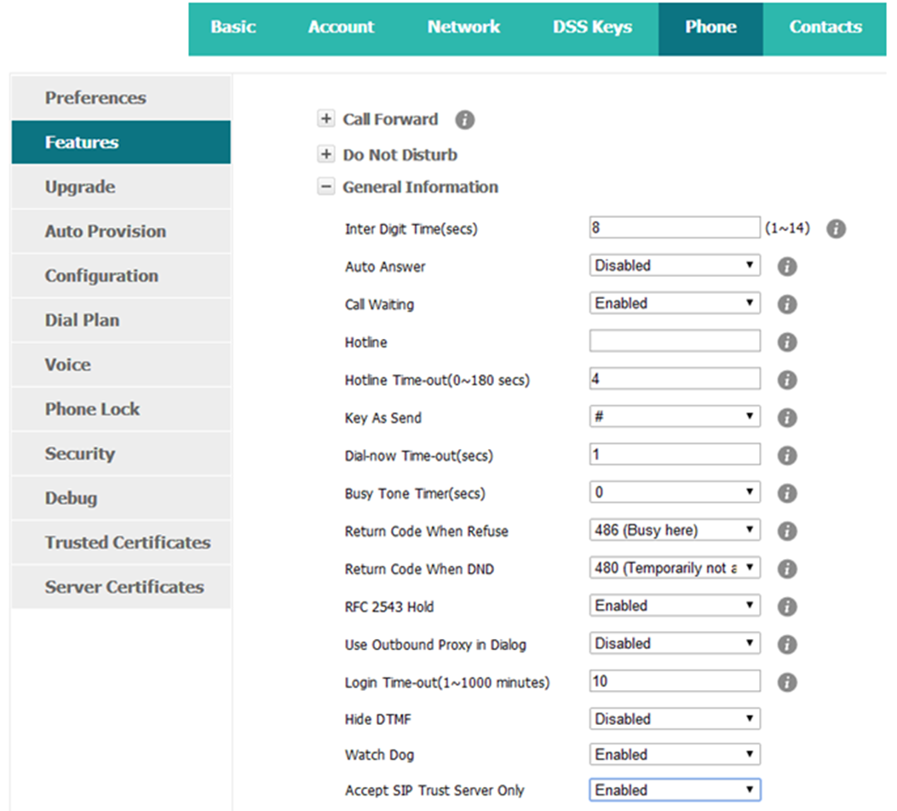Select the Phone tab
897x811 pixels.
pyautogui.click(x=710, y=27)
